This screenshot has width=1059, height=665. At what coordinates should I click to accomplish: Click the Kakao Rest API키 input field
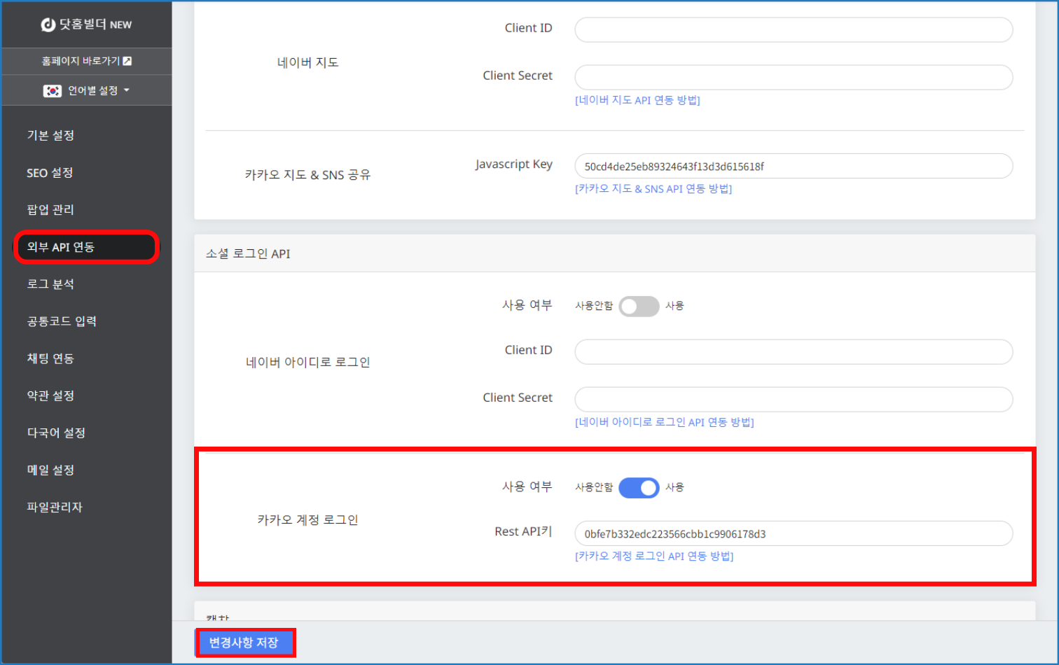[793, 534]
